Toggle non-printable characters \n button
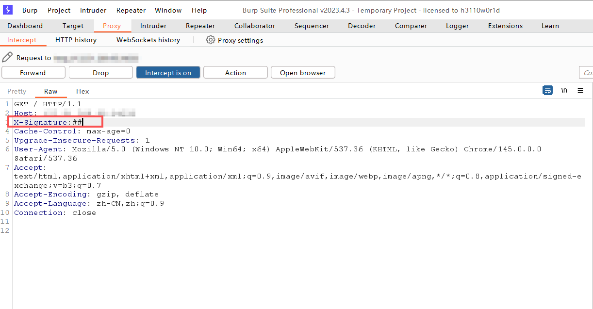Image resolution: width=593 pixels, height=309 pixels. tap(564, 90)
